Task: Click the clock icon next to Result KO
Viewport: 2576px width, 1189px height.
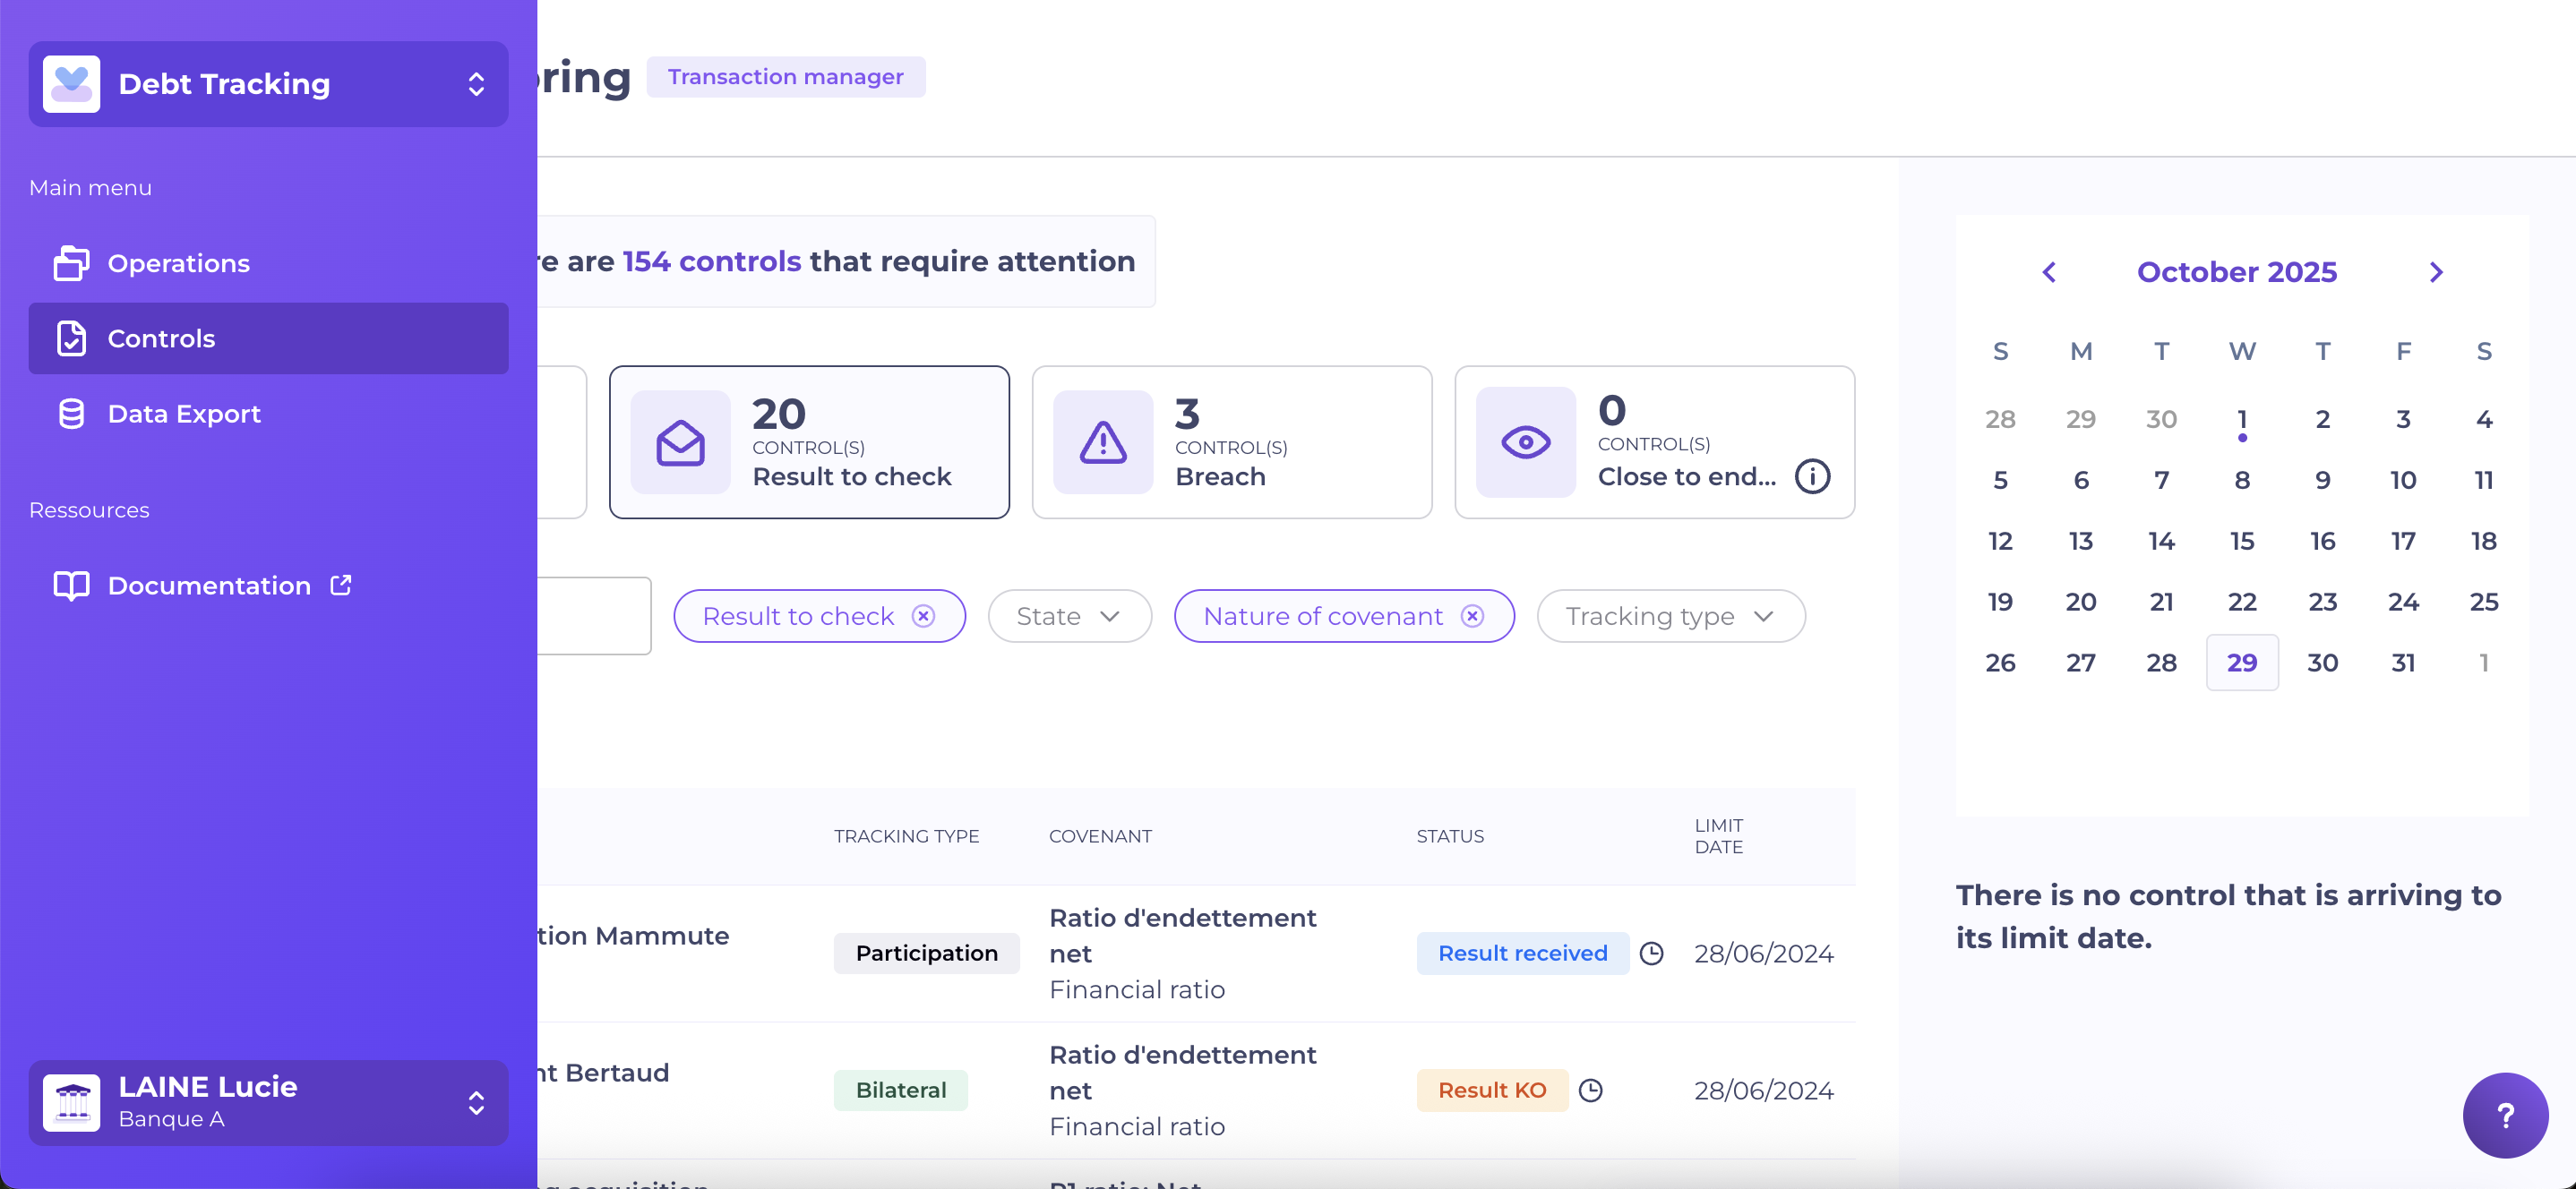Action: pyautogui.click(x=1590, y=1090)
